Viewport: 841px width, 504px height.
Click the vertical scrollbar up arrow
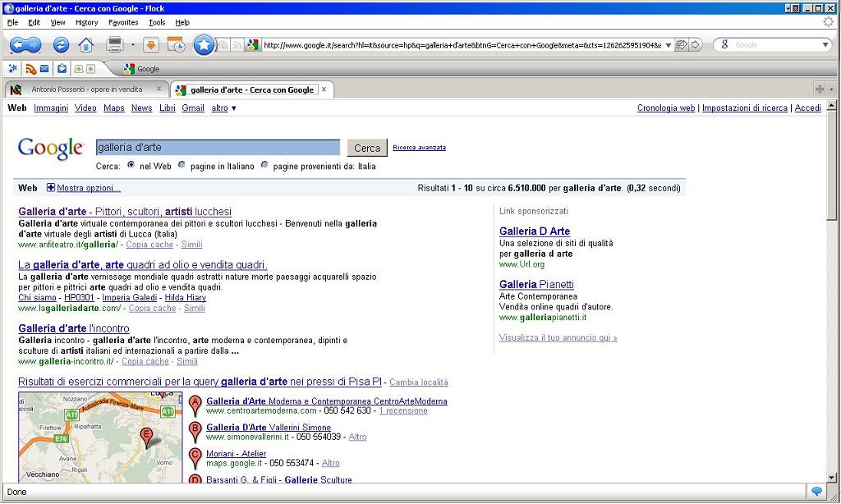831,105
